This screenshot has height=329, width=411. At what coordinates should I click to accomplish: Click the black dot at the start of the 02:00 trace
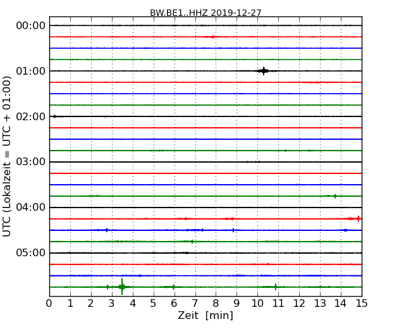(54, 116)
